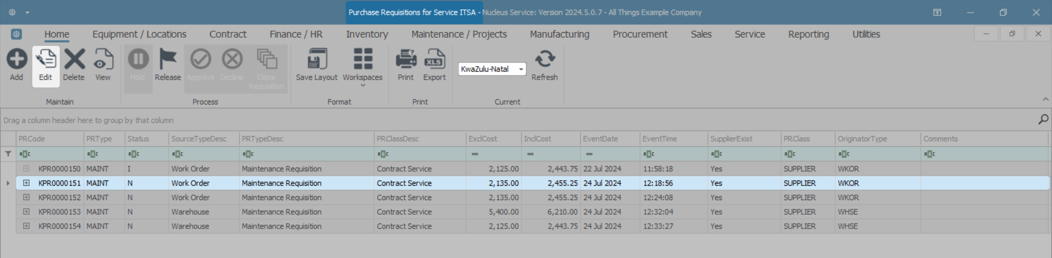Viewport: 1052px width, 258px height.
Task: Click the Add requisition icon
Action: pos(16,60)
